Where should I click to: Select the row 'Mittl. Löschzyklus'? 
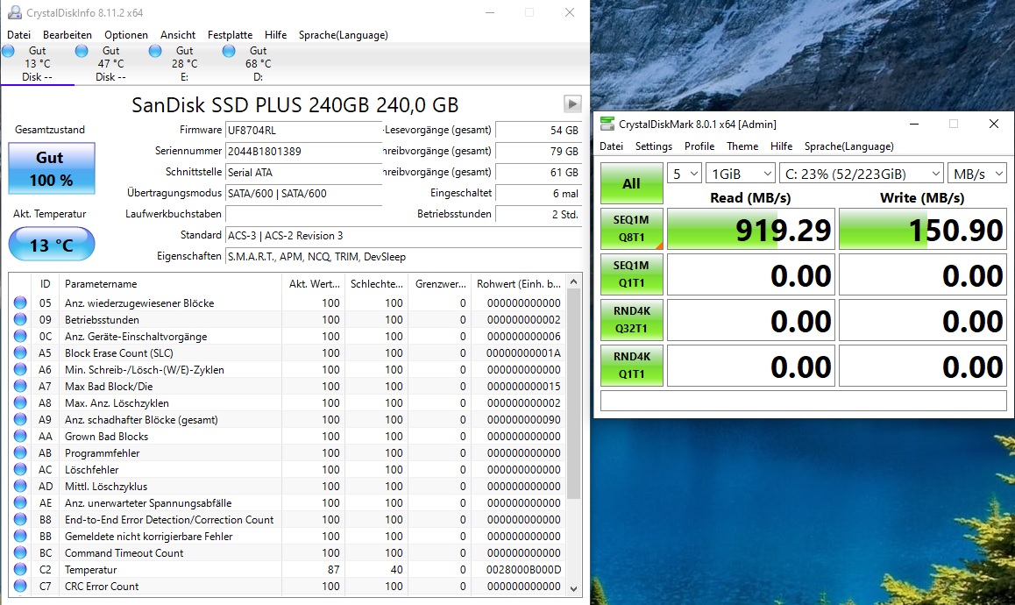[x=287, y=486]
